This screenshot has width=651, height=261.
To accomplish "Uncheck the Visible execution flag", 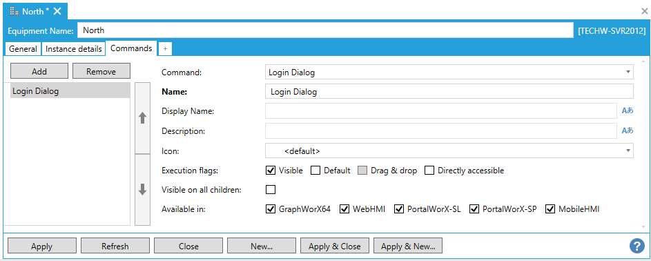I will [271, 171].
